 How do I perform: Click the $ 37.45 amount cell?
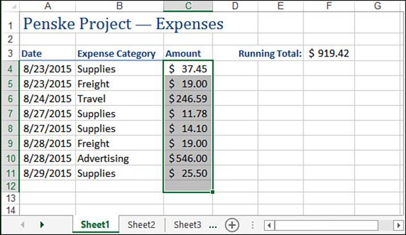(x=188, y=69)
